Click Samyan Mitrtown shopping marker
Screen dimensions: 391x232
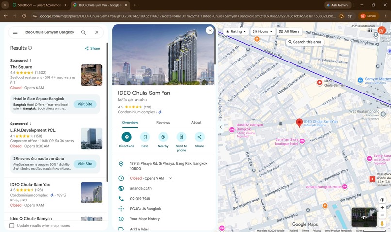click(x=360, y=80)
